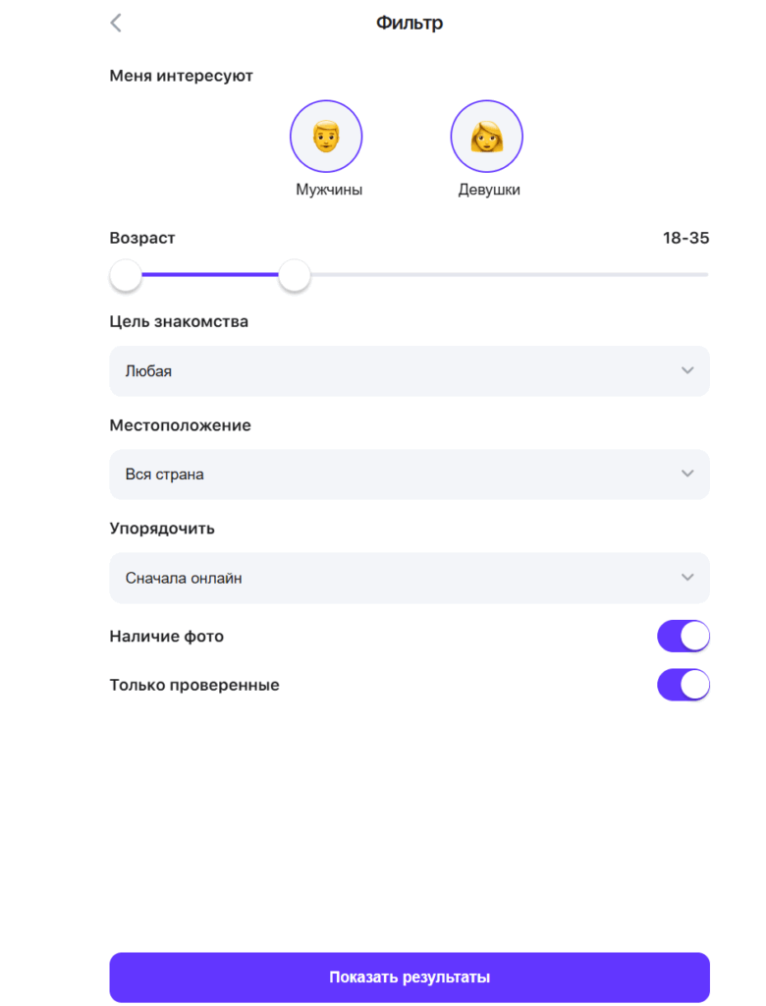Click the woman emoji inside the circle

[x=487, y=136]
